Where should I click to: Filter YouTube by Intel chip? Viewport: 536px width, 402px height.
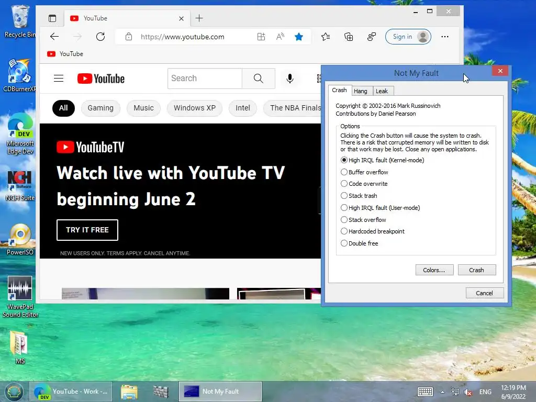point(243,108)
